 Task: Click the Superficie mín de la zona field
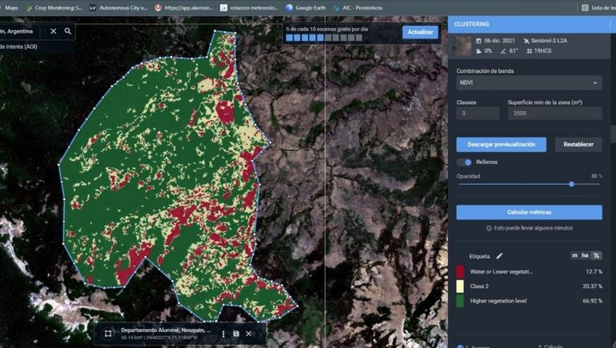point(554,114)
